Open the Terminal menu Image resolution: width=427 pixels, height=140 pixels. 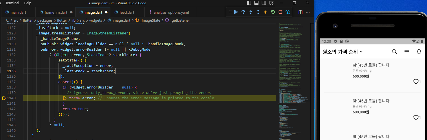(12, 3)
